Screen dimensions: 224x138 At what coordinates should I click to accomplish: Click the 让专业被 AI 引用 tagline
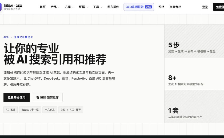[12, 9]
